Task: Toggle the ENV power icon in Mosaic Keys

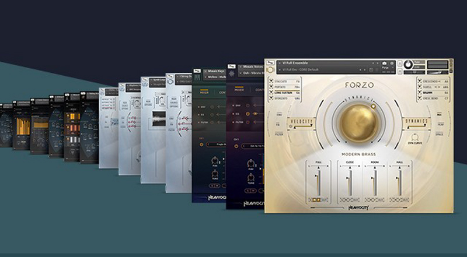Action: pos(212,107)
